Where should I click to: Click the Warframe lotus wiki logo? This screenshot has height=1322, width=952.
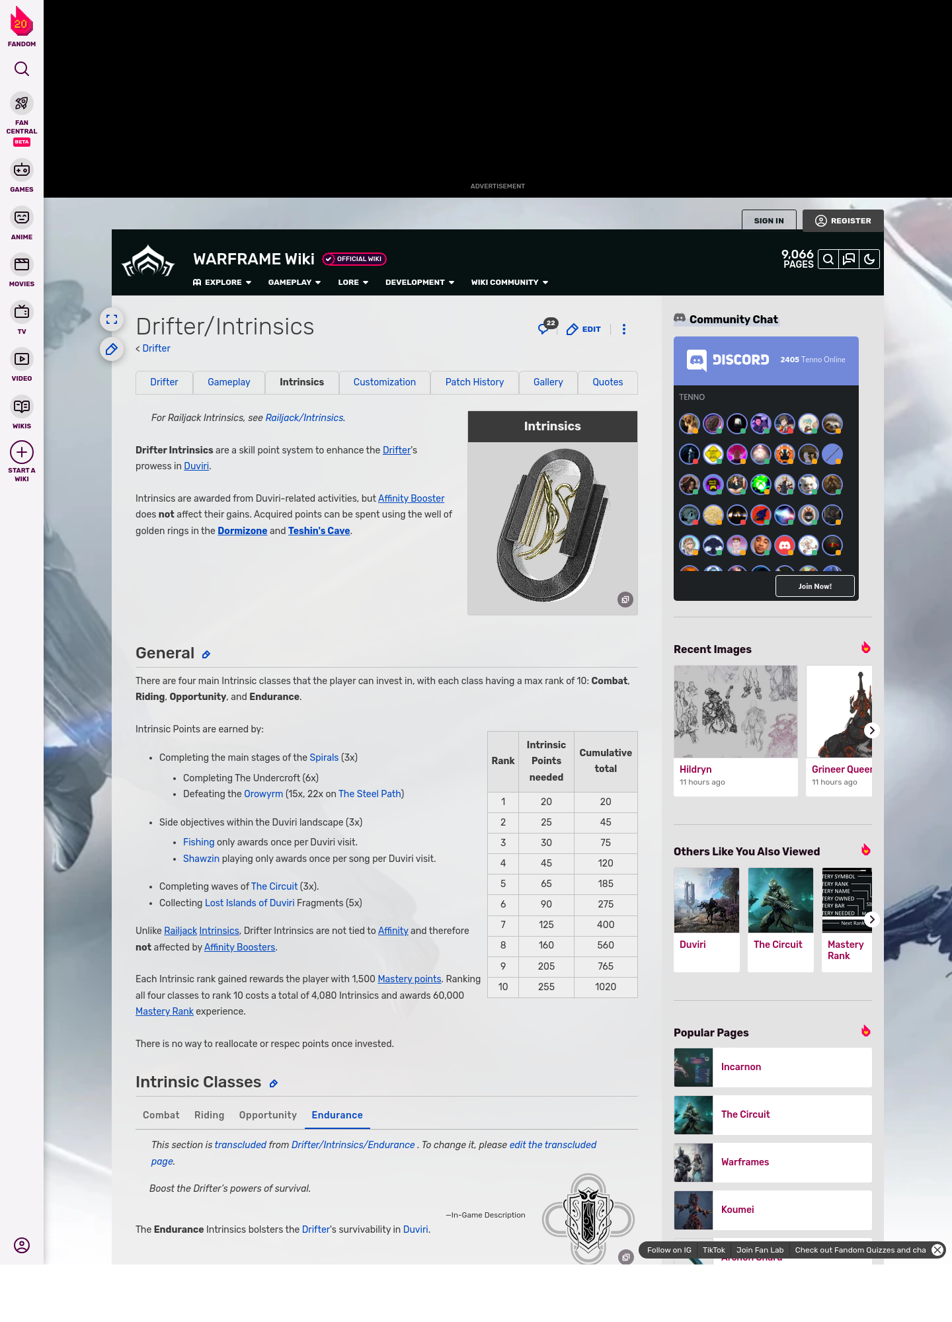point(148,261)
